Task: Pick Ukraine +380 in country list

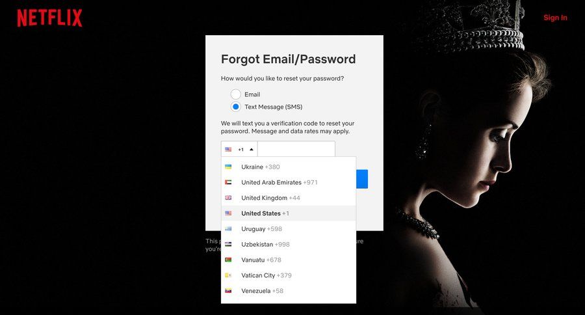Action: (x=289, y=167)
